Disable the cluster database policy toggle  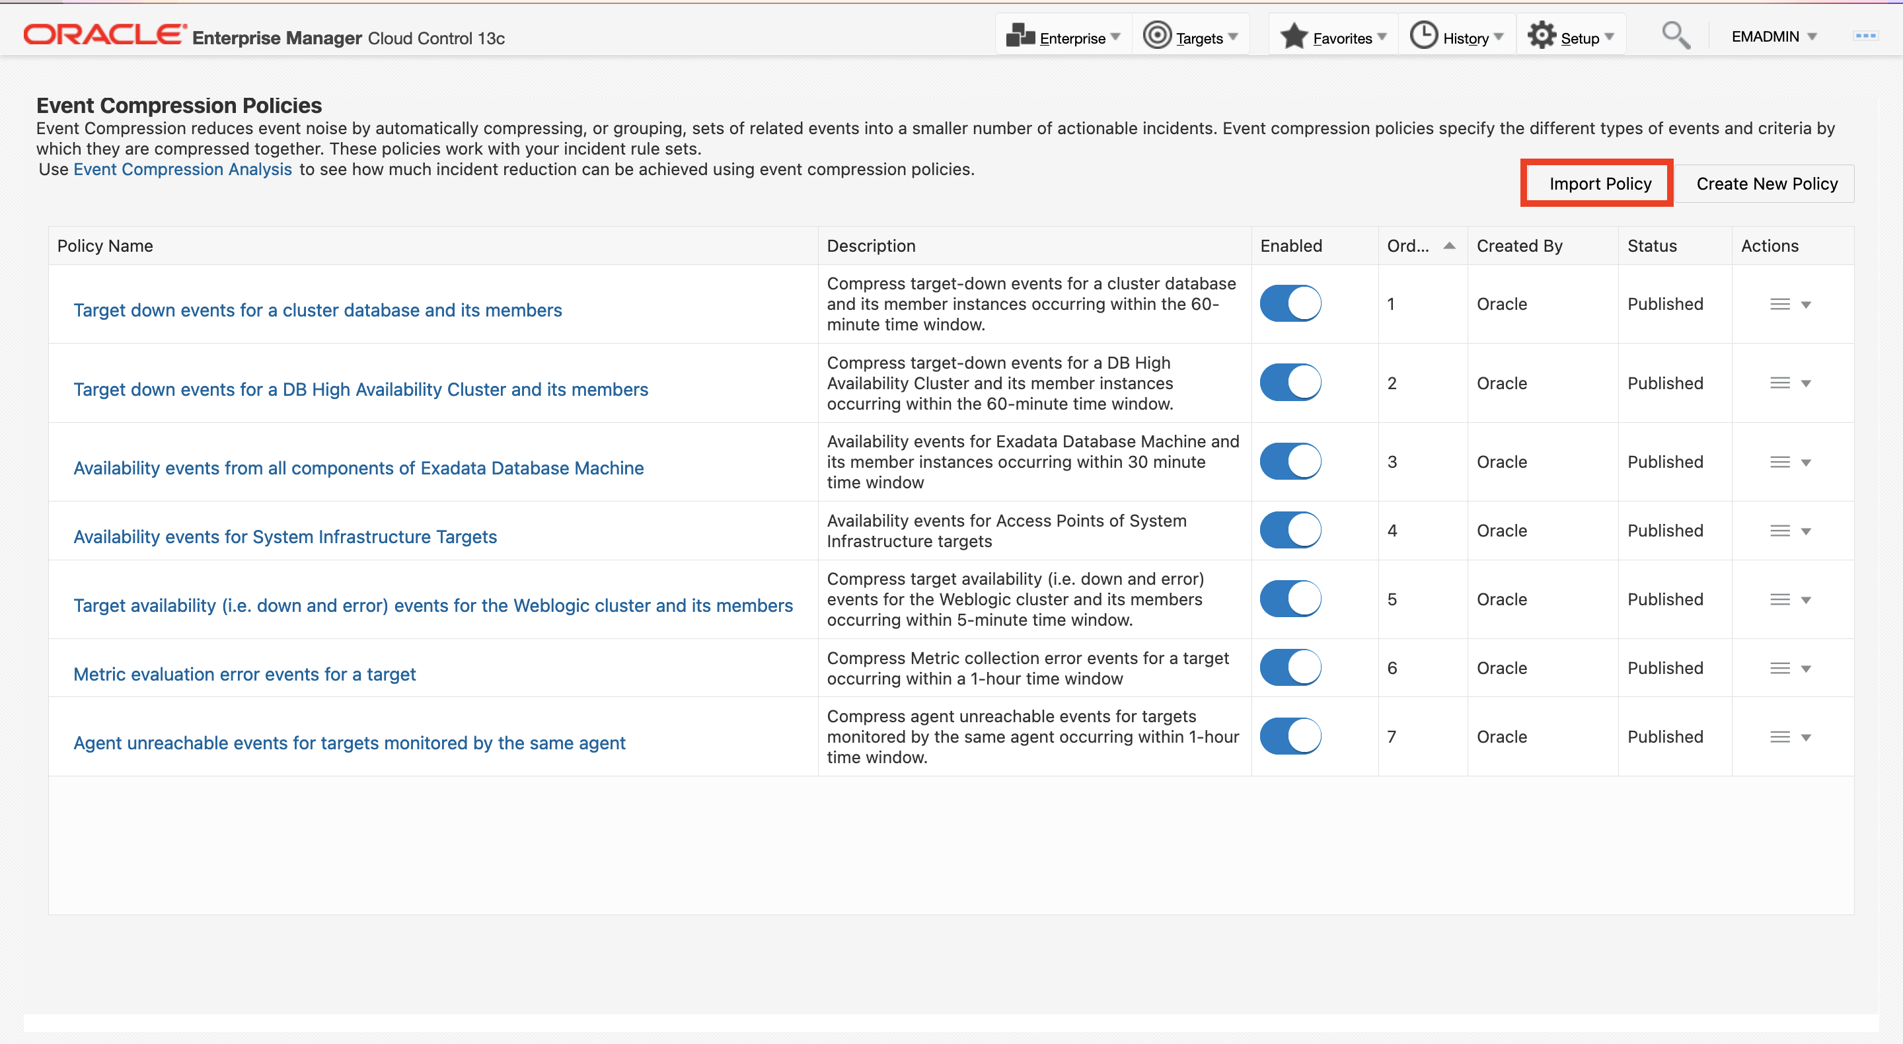click(x=1290, y=304)
